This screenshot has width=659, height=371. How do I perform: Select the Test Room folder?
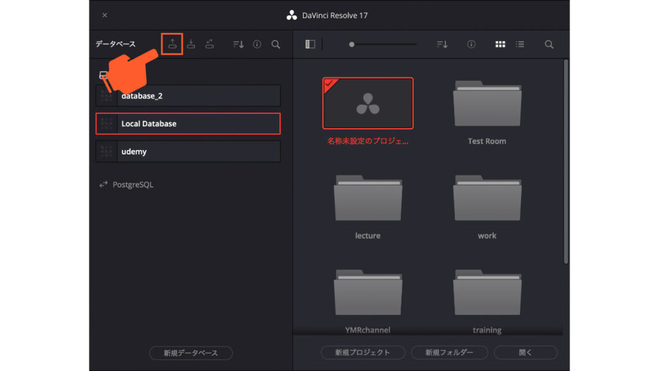click(487, 111)
